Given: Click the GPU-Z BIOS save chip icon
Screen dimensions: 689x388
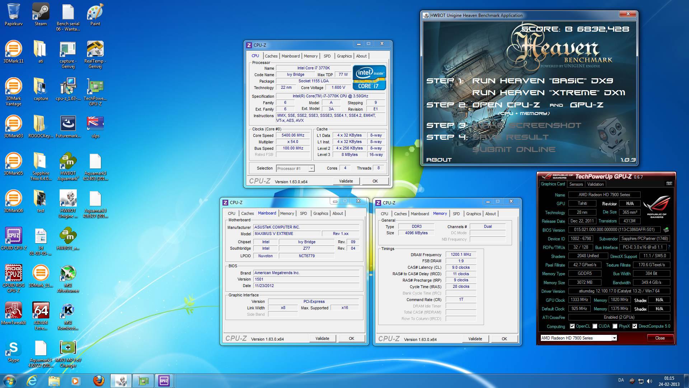Looking at the screenshot, I should 666,230.
